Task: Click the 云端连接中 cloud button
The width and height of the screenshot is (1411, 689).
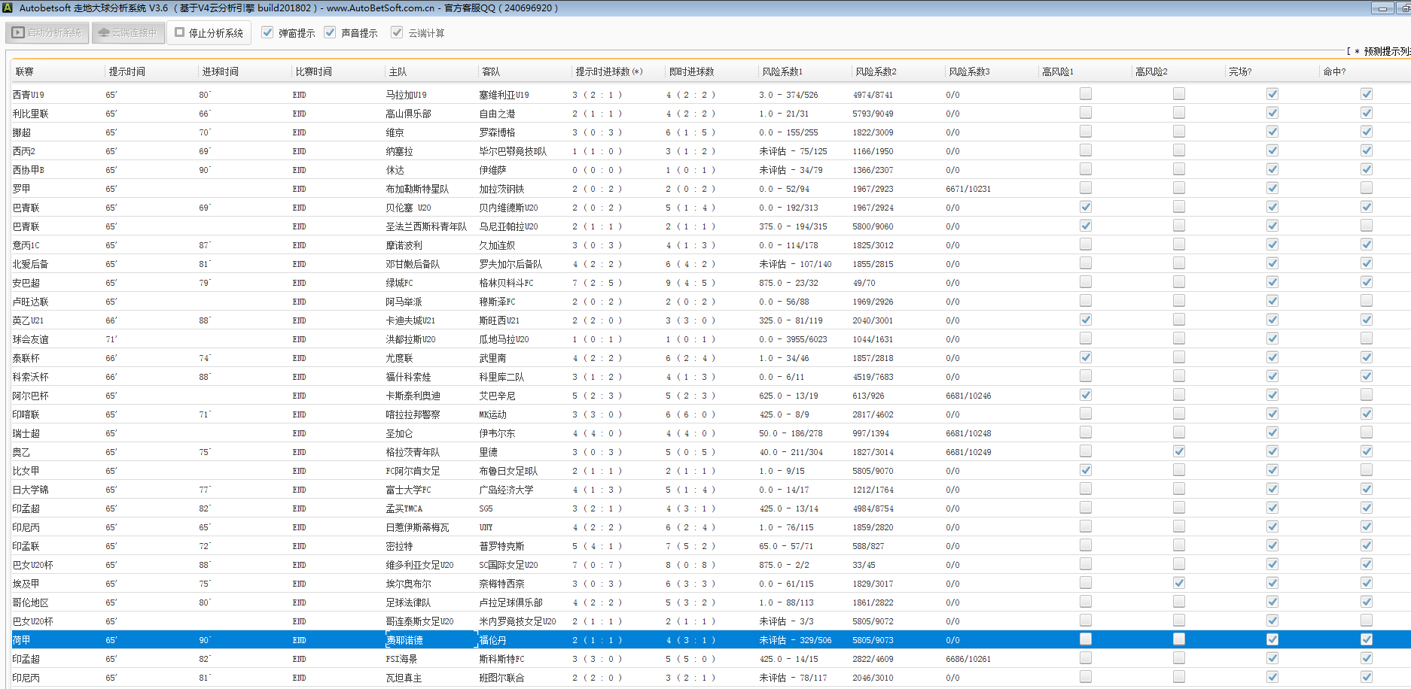Action: coord(128,33)
